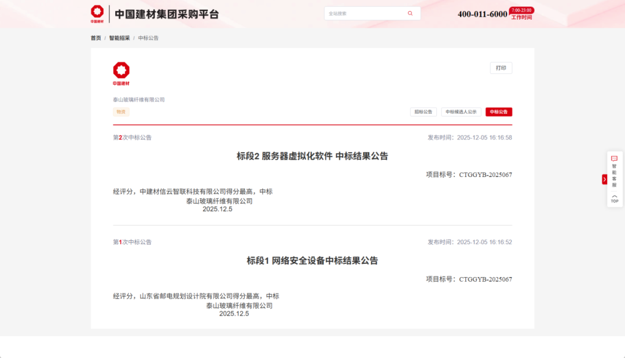Click the 中国建材 logo in announcement card
The image size is (625, 358).
coord(121,73)
